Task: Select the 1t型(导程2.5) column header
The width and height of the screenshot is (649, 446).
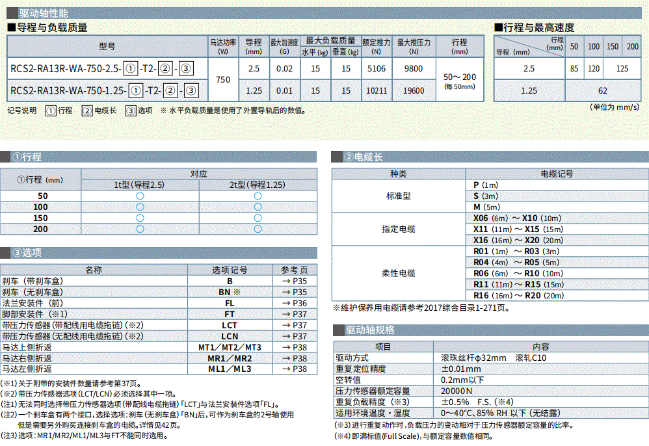Action: pos(139,185)
